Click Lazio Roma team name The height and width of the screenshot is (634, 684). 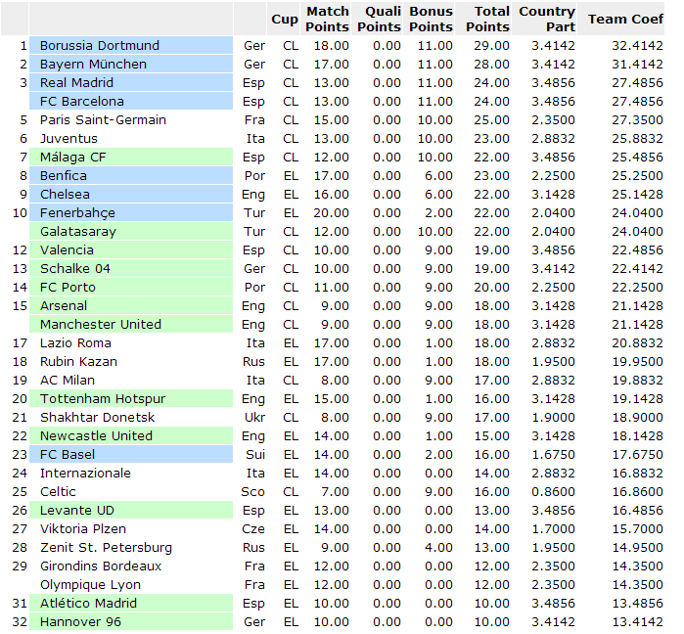coord(75,343)
